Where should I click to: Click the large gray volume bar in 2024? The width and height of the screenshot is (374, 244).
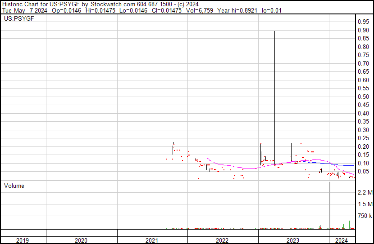(x=330, y=205)
